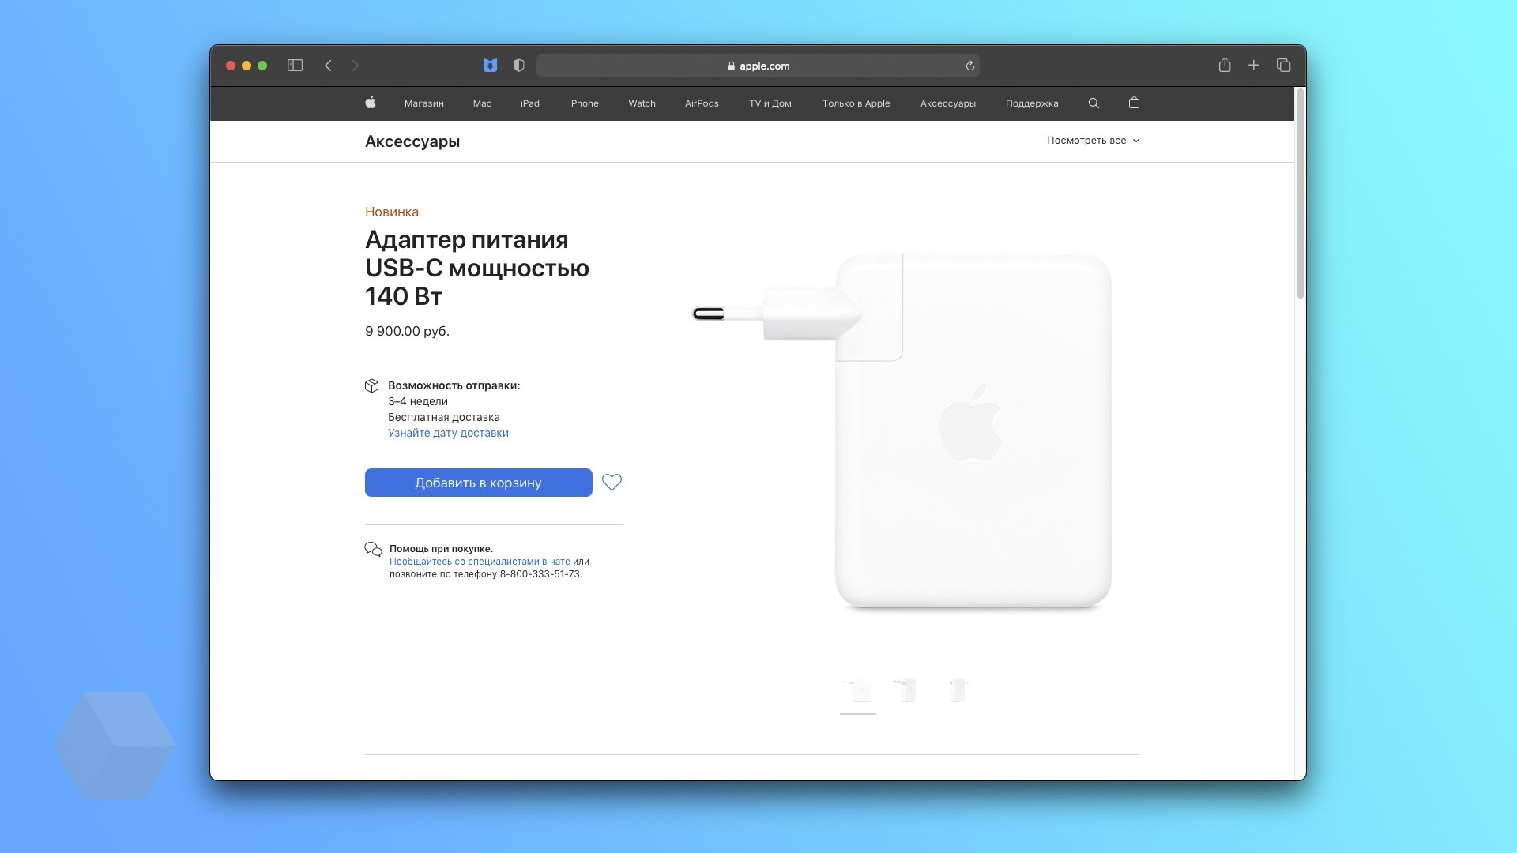Image resolution: width=1517 pixels, height=853 pixels.
Task: Add adapter to favorites heart icon
Action: (612, 483)
